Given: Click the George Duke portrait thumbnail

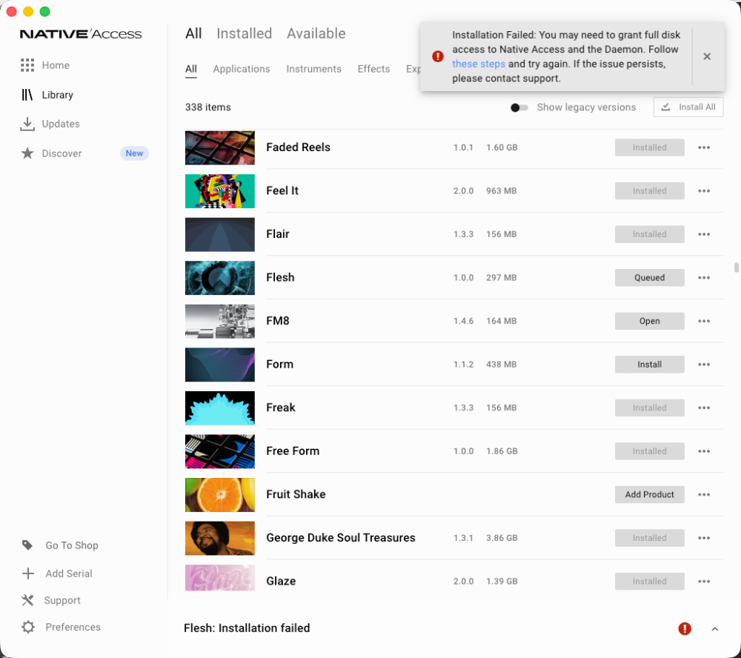Looking at the screenshot, I should 220,538.
